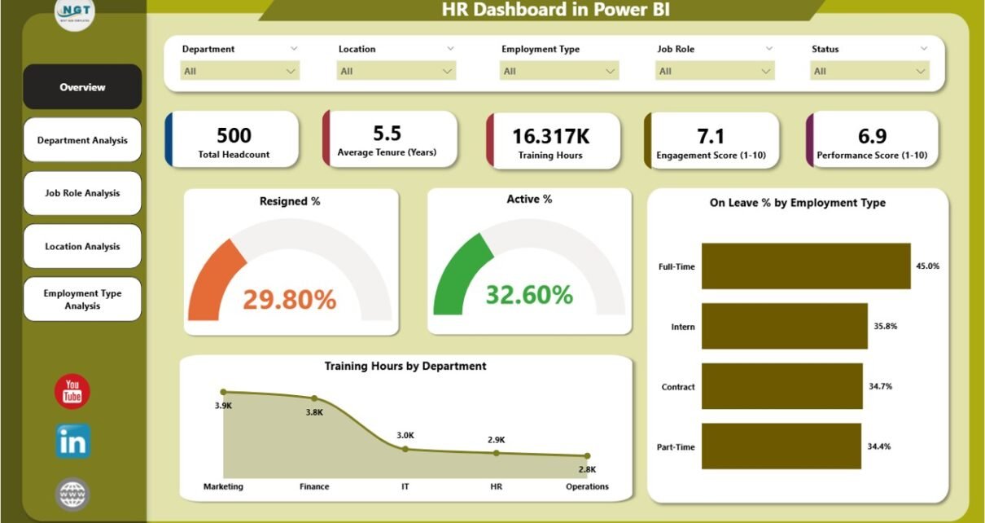The height and width of the screenshot is (523, 985).
Task: Click the chevron beside Location header
Action: coord(450,49)
